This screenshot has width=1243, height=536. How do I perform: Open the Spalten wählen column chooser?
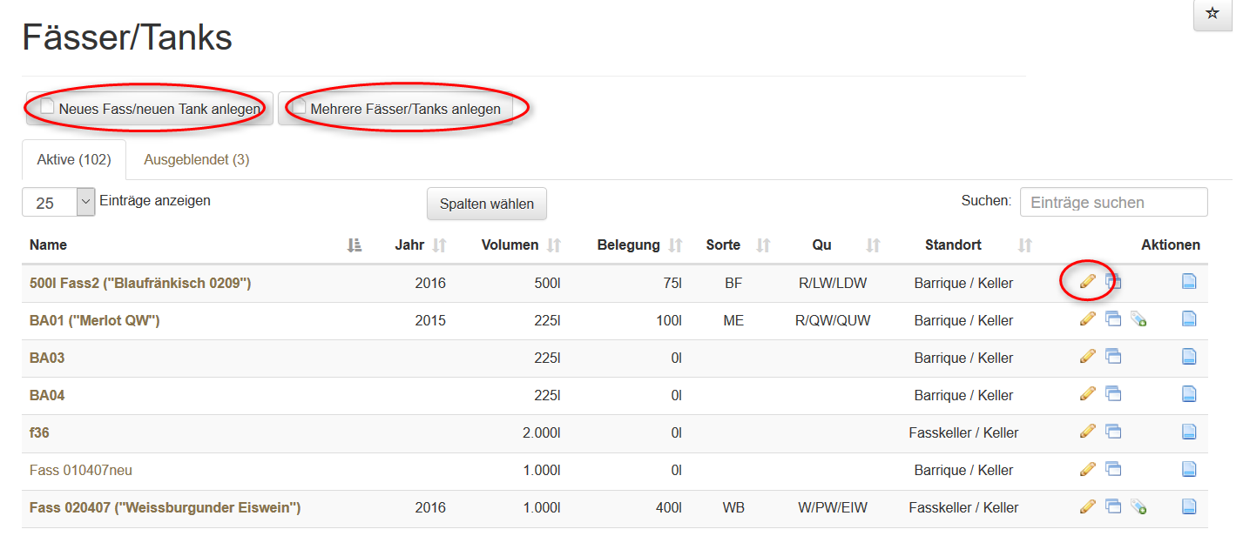pyautogui.click(x=486, y=204)
